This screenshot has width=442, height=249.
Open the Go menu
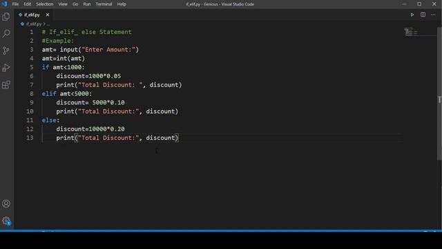point(75,4)
